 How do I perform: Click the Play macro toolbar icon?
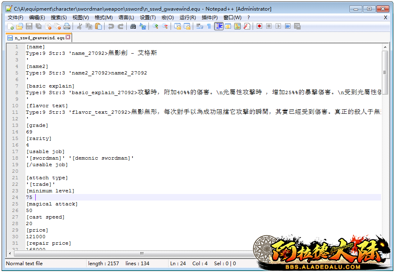[279, 27]
